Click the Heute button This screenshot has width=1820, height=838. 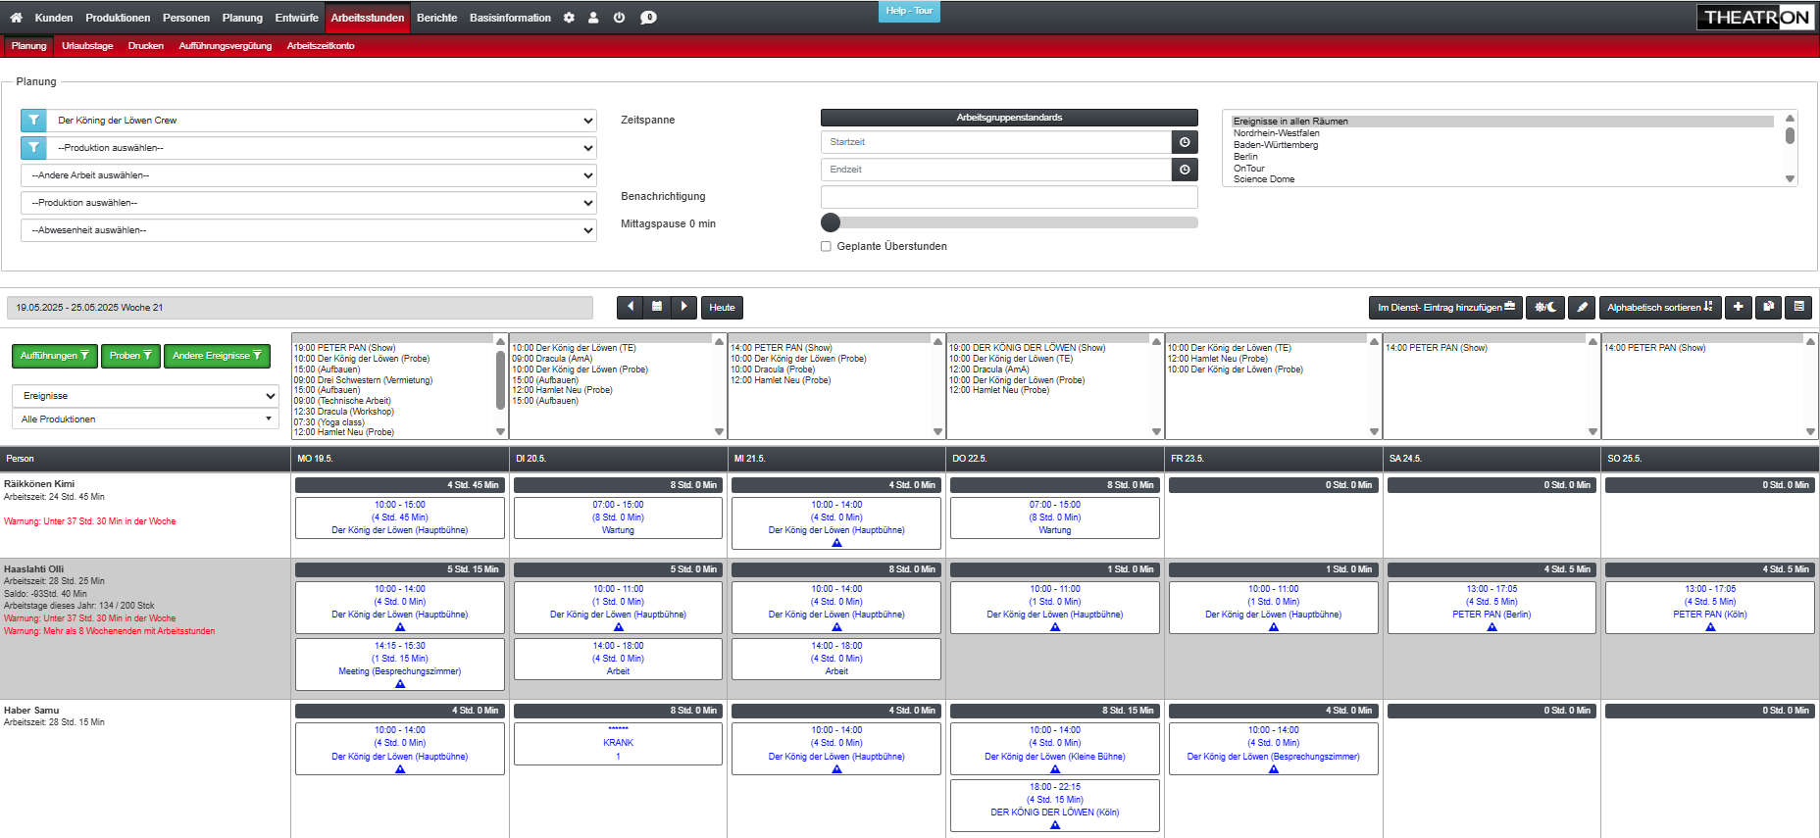point(722,308)
